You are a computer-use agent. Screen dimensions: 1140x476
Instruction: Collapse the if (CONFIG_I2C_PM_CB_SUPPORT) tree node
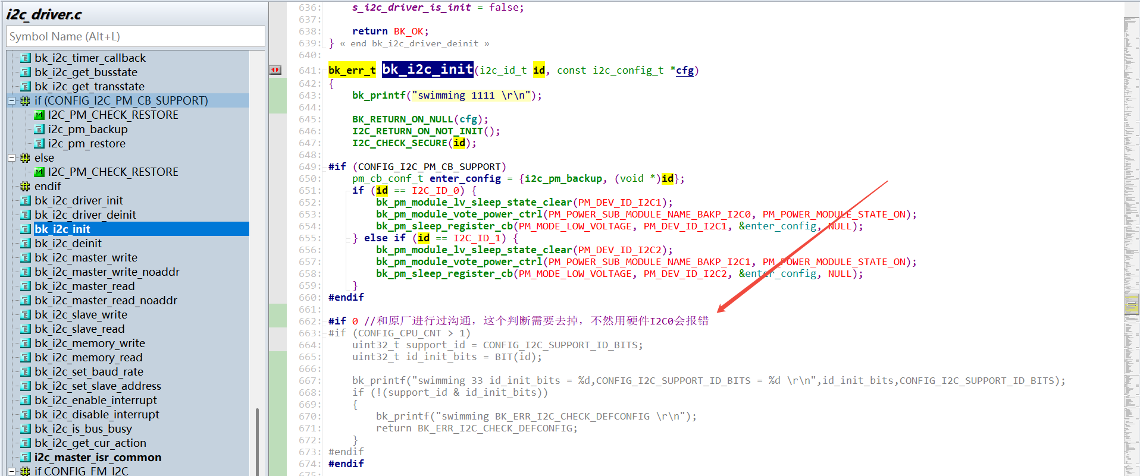point(11,101)
